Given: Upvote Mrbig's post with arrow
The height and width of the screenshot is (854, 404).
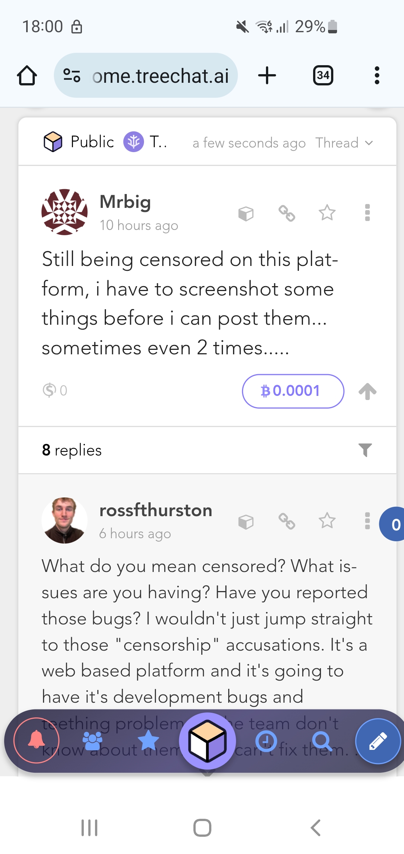Looking at the screenshot, I should click(367, 391).
